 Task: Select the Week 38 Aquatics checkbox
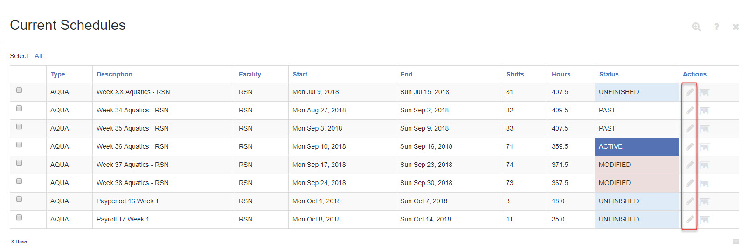pyautogui.click(x=19, y=181)
